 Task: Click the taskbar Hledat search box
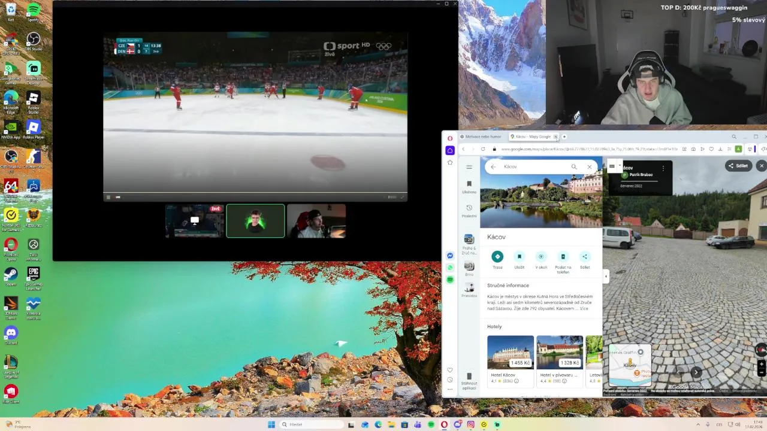pyautogui.click(x=310, y=424)
